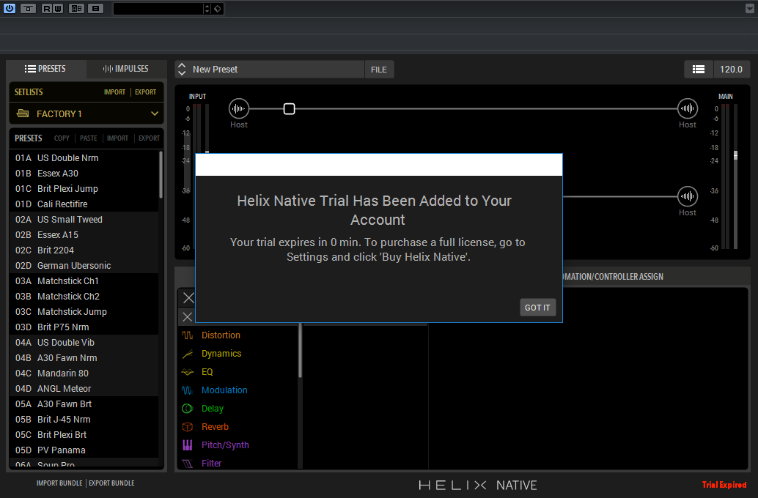Click the MAIN output level slider handle
Image resolution: width=758 pixels, height=498 pixels.
(x=736, y=155)
